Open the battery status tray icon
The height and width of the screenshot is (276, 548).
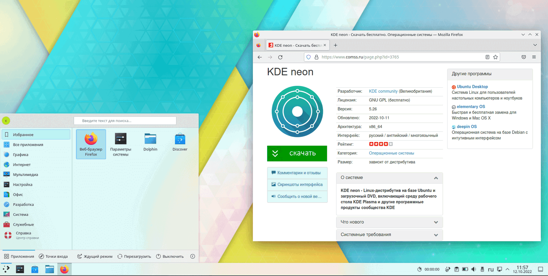[465, 269]
